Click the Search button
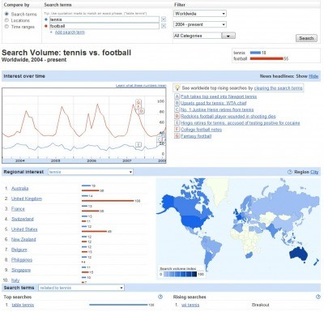This screenshot has height=312, width=324. 306,38
